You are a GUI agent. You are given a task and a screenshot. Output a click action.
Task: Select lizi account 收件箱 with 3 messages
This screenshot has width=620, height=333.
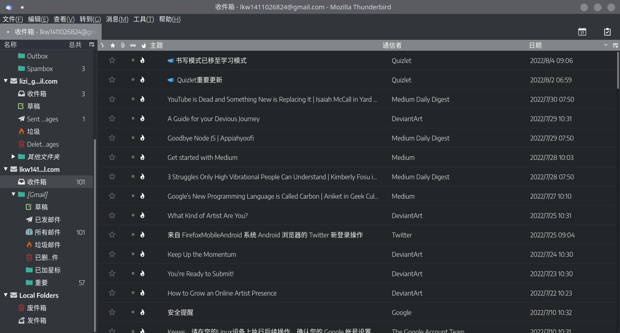point(46,94)
